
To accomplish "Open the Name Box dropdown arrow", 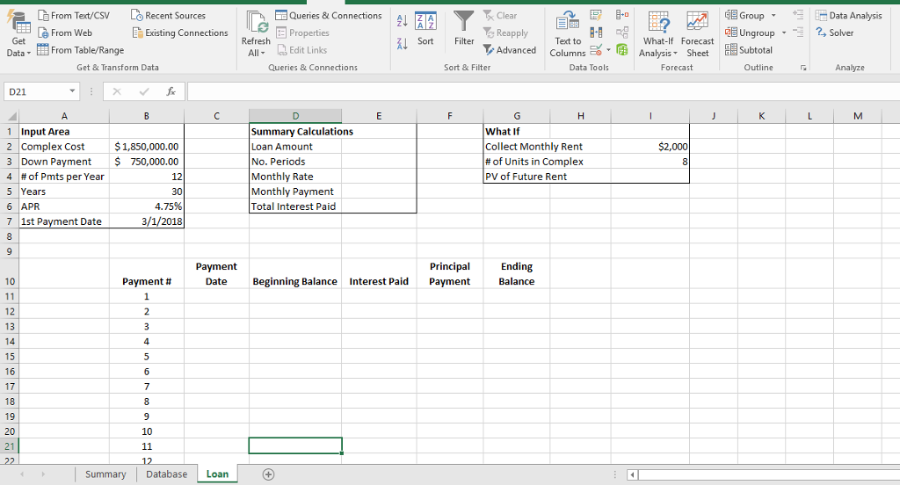I will click(x=72, y=91).
